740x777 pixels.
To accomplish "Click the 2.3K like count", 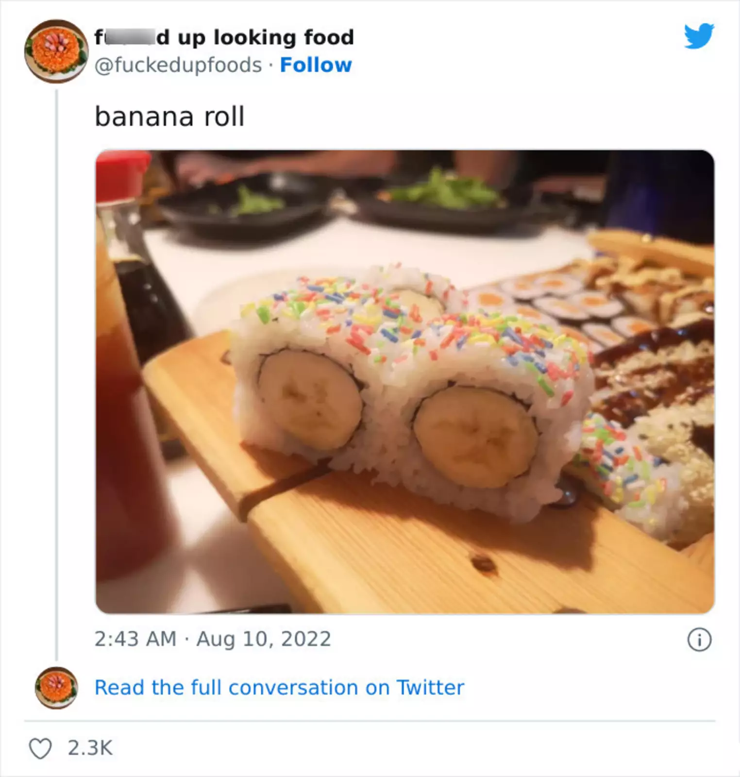I will click(x=90, y=748).
